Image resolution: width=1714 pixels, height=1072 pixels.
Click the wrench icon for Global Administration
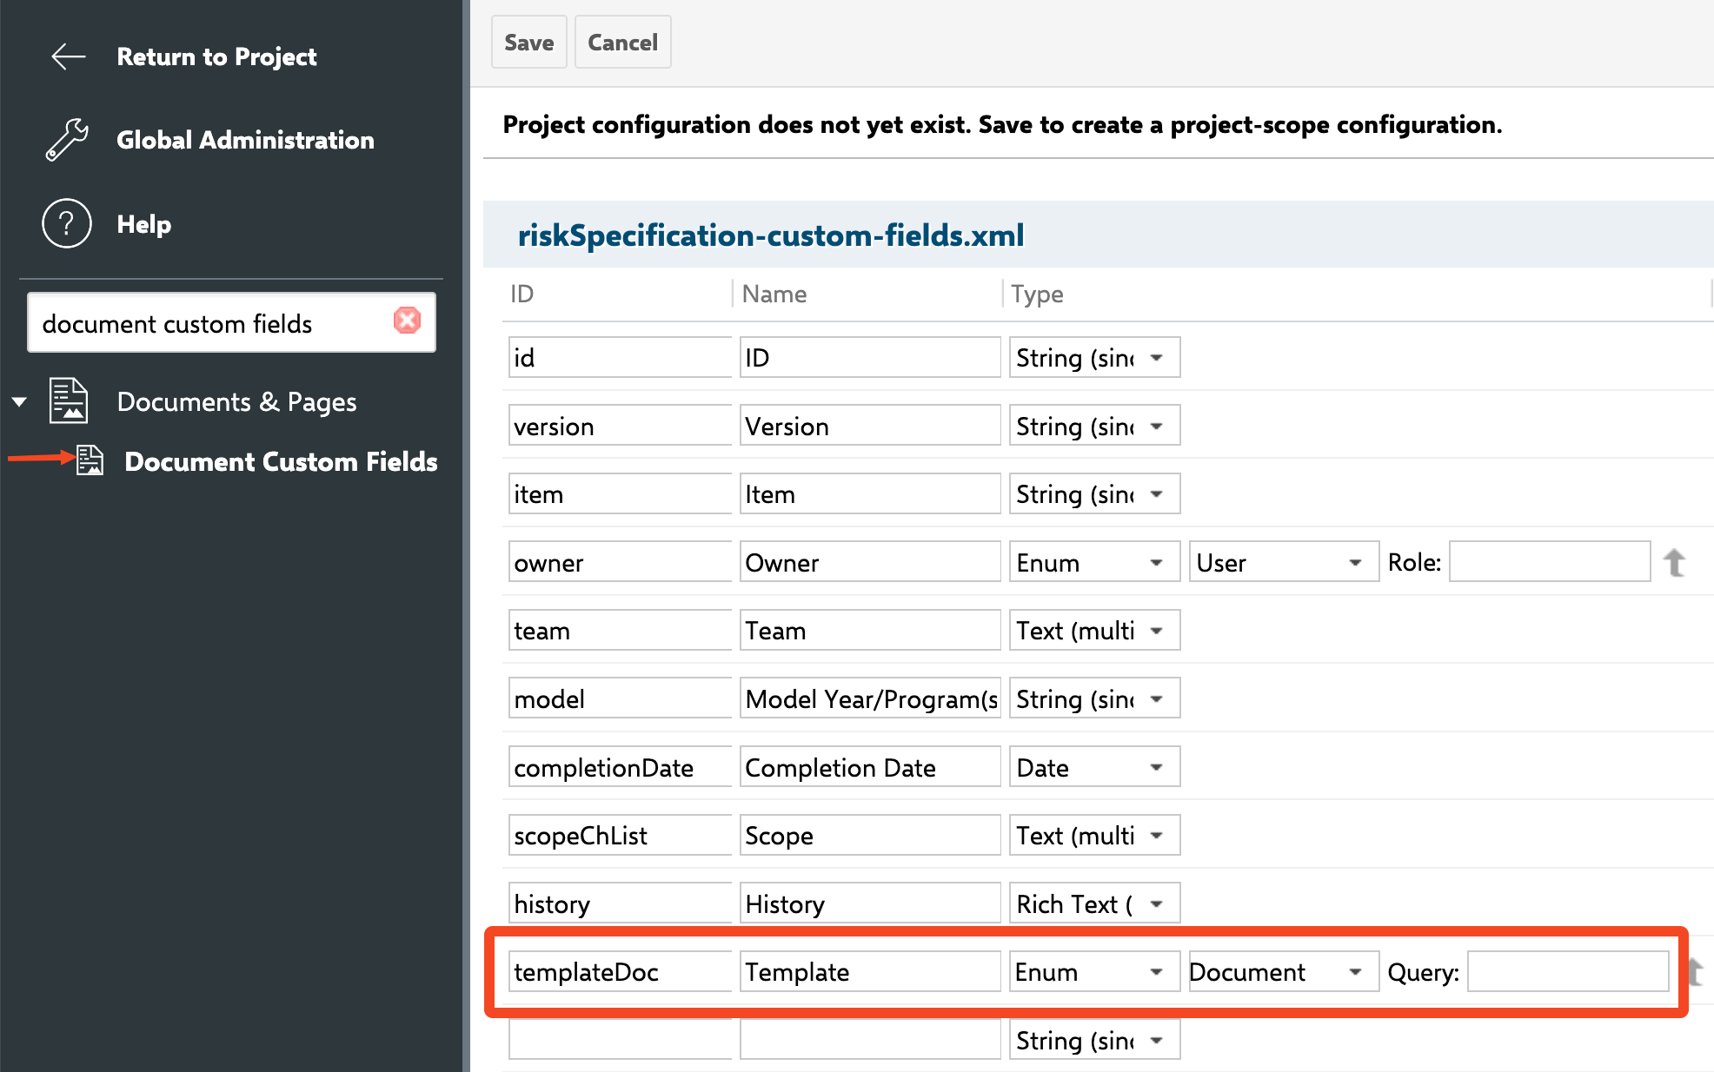click(x=67, y=140)
